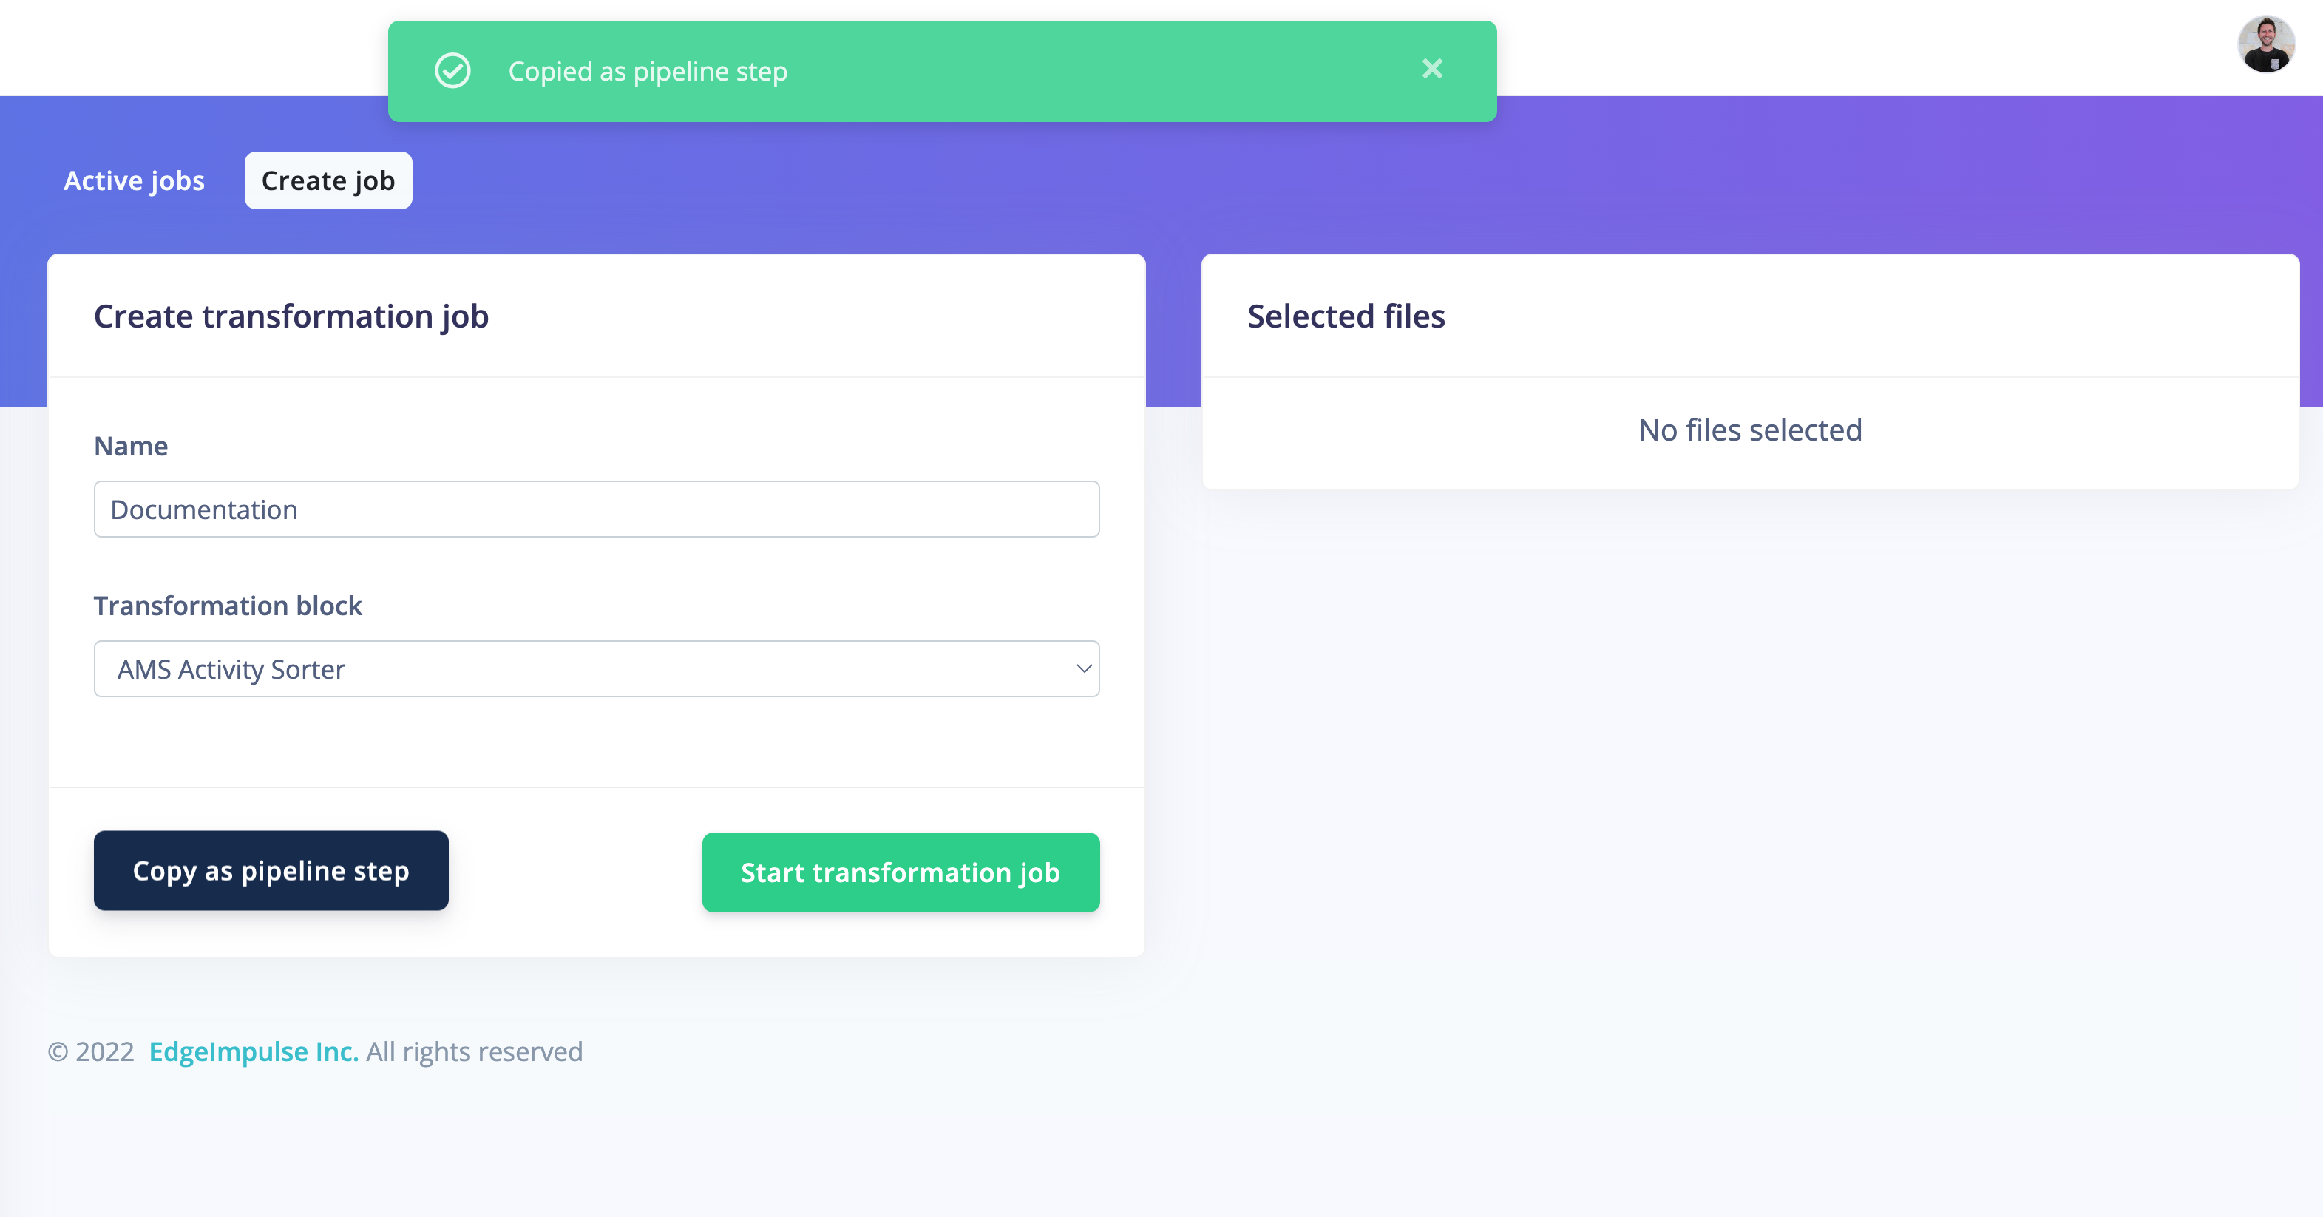The width and height of the screenshot is (2323, 1217).
Task: Click the 'No files selected' message
Action: pyautogui.click(x=1749, y=430)
